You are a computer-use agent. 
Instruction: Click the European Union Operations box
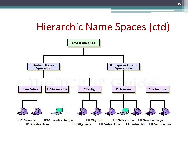point(124,67)
